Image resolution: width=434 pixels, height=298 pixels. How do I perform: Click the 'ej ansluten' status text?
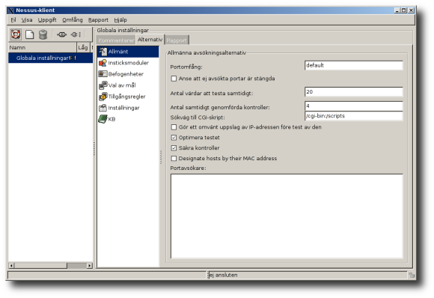coord(223,275)
